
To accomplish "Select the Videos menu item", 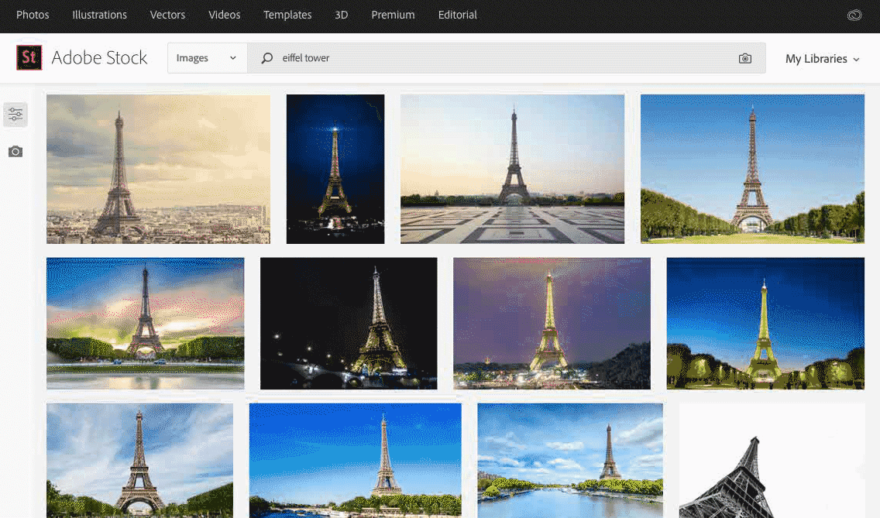I will pos(224,15).
